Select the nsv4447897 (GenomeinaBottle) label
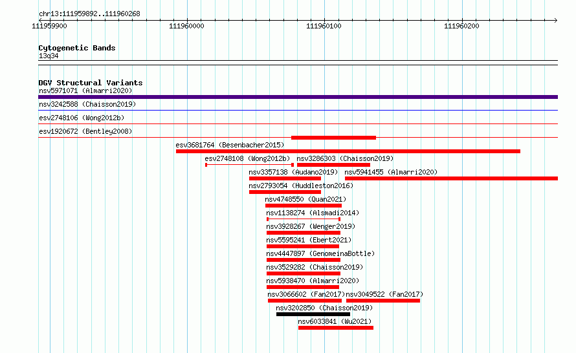 [x=320, y=253]
